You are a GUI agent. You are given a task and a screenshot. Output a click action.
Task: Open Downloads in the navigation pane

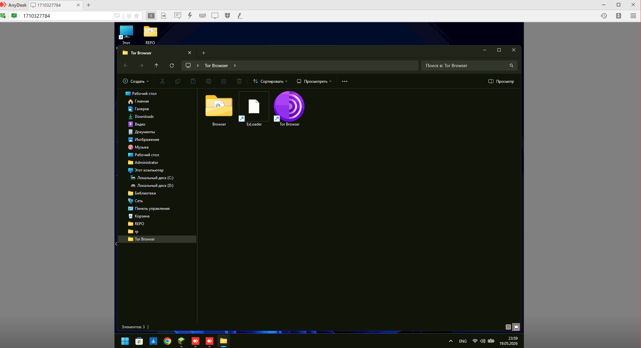144,117
